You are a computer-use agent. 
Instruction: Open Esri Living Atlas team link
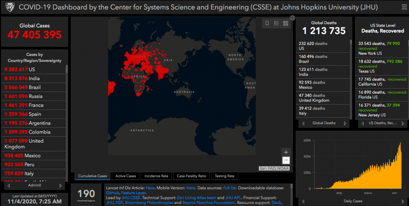tap(196, 198)
